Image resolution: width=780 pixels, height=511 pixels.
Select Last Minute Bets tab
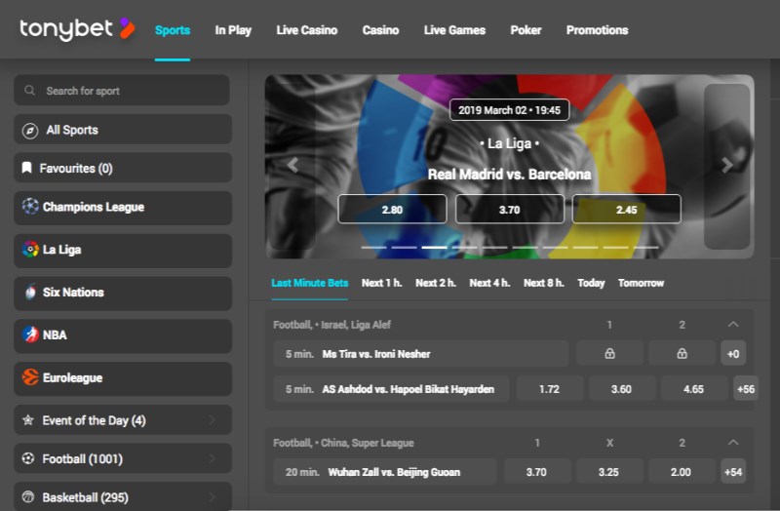(309, 283)
